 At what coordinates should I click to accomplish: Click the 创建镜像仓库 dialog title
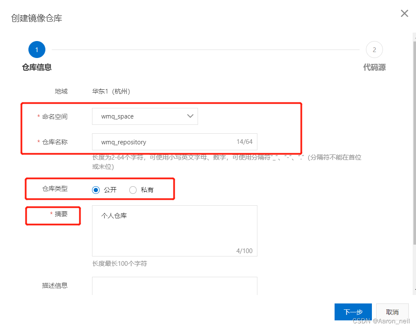click(36, 18)
